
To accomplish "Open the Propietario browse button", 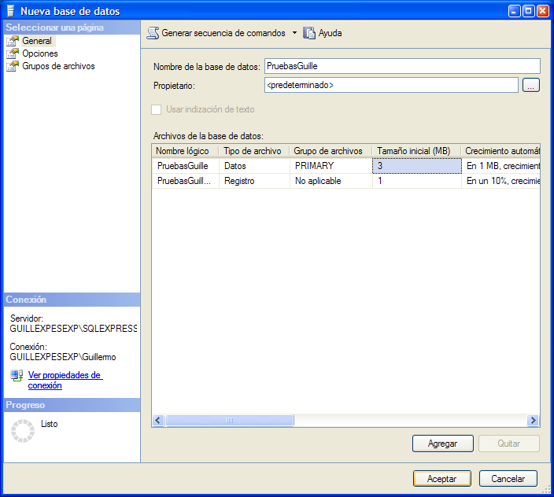I will (530, 85).
